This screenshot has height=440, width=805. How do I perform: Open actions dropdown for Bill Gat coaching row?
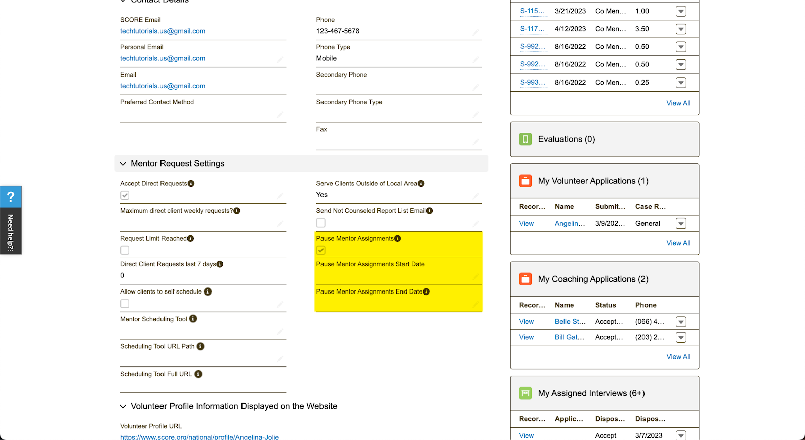[681, 337]
